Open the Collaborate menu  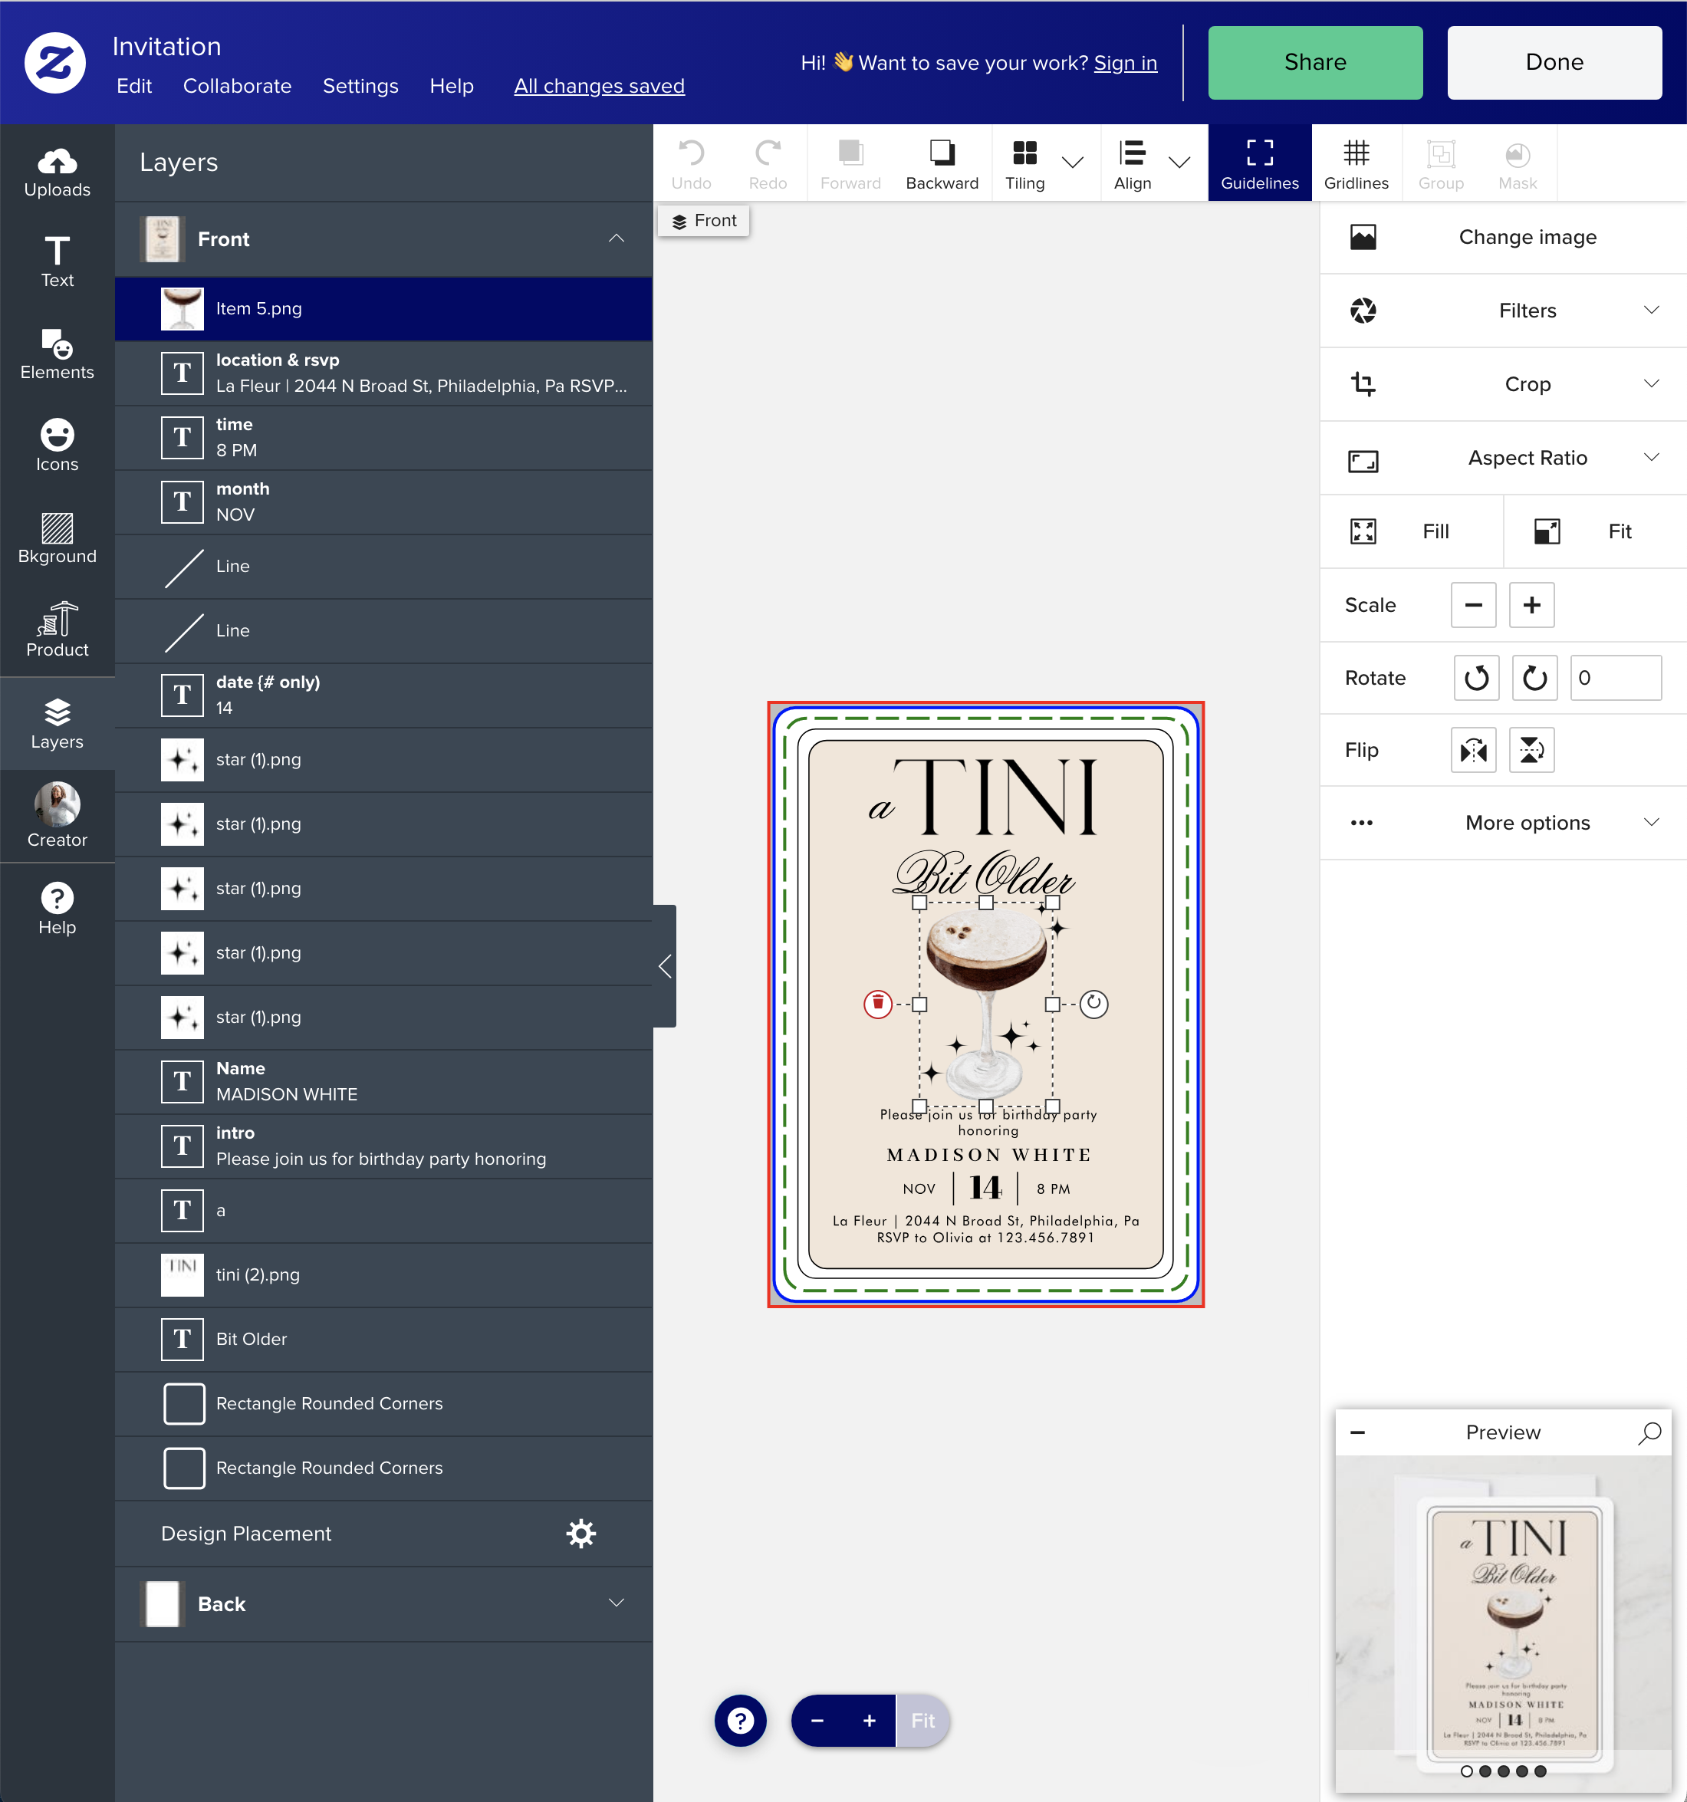tap(237, 85)
